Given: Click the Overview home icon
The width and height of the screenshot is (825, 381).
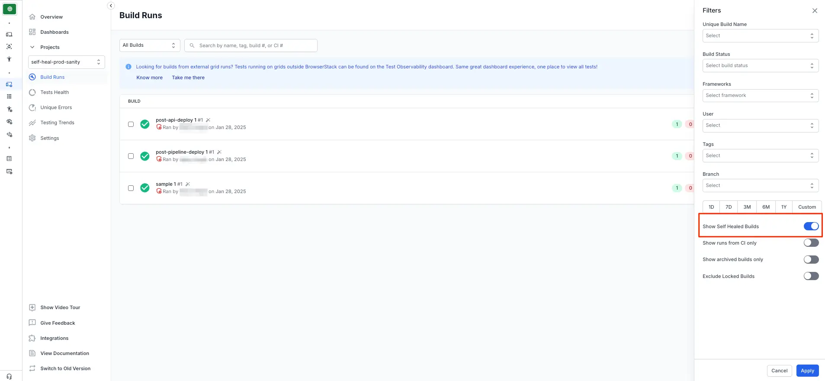Looking at the screenshot, I should pos(32,17).
